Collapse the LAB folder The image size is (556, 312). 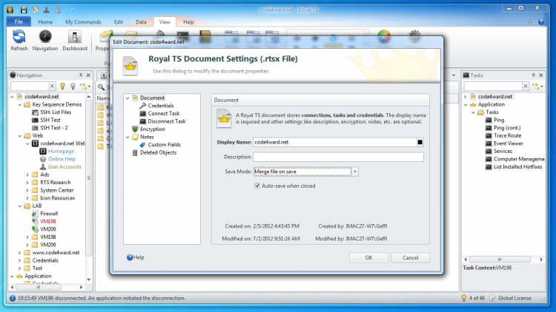point(20,206)
